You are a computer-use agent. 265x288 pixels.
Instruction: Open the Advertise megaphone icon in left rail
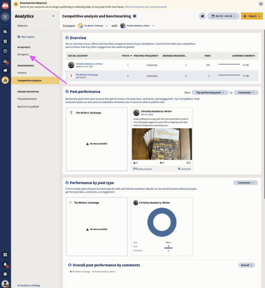point(5,71)
